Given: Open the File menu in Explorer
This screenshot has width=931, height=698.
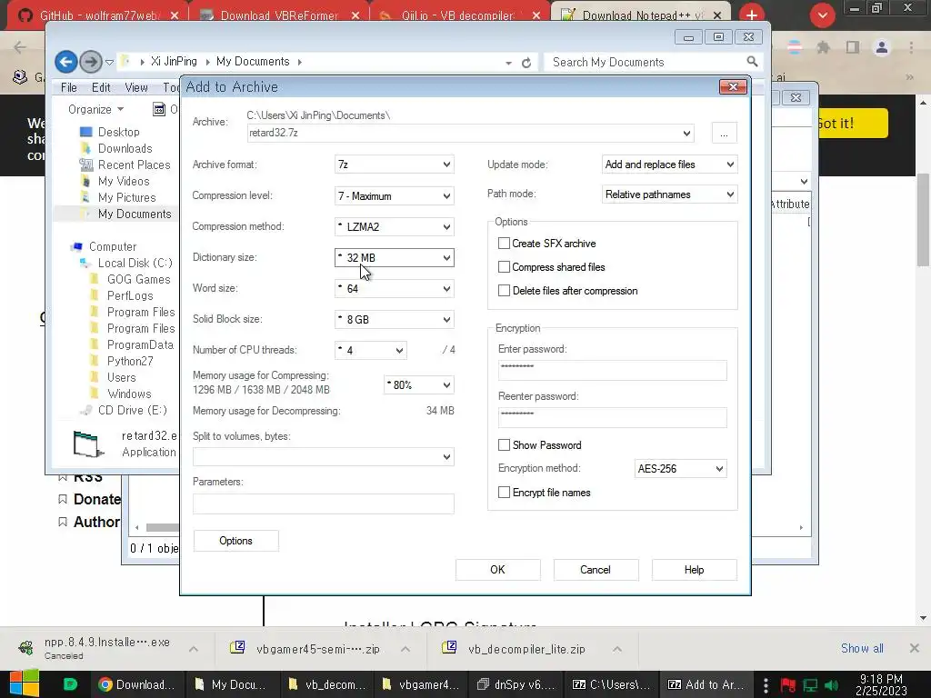Looking at the screenshot, I should [x=69, y=87].
